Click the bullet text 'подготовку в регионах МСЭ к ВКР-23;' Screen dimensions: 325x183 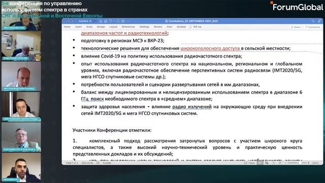123,41
